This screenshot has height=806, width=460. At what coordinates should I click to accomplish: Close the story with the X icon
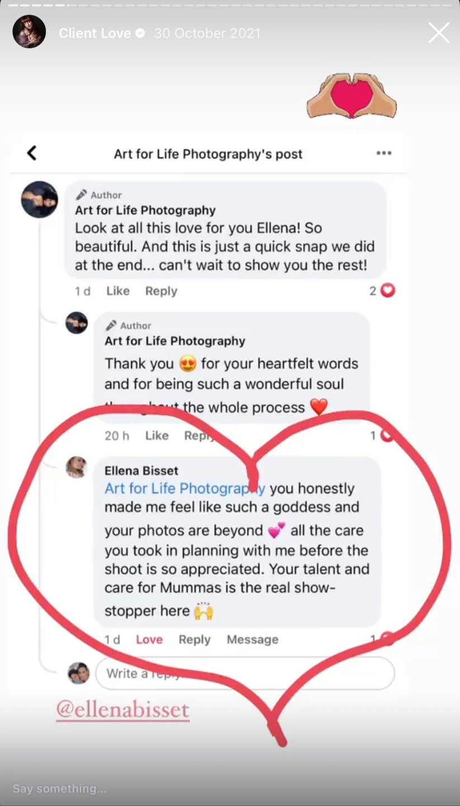[439, 33]
